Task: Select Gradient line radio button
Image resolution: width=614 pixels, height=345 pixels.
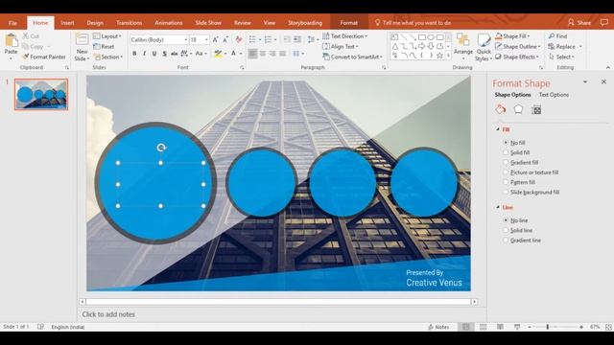Action: [x=506, y=241]
